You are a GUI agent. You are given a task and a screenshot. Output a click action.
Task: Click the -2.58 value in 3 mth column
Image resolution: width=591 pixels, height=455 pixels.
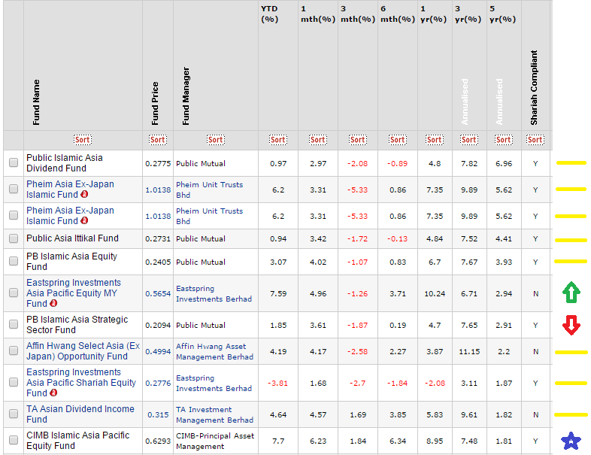(357, 351)
